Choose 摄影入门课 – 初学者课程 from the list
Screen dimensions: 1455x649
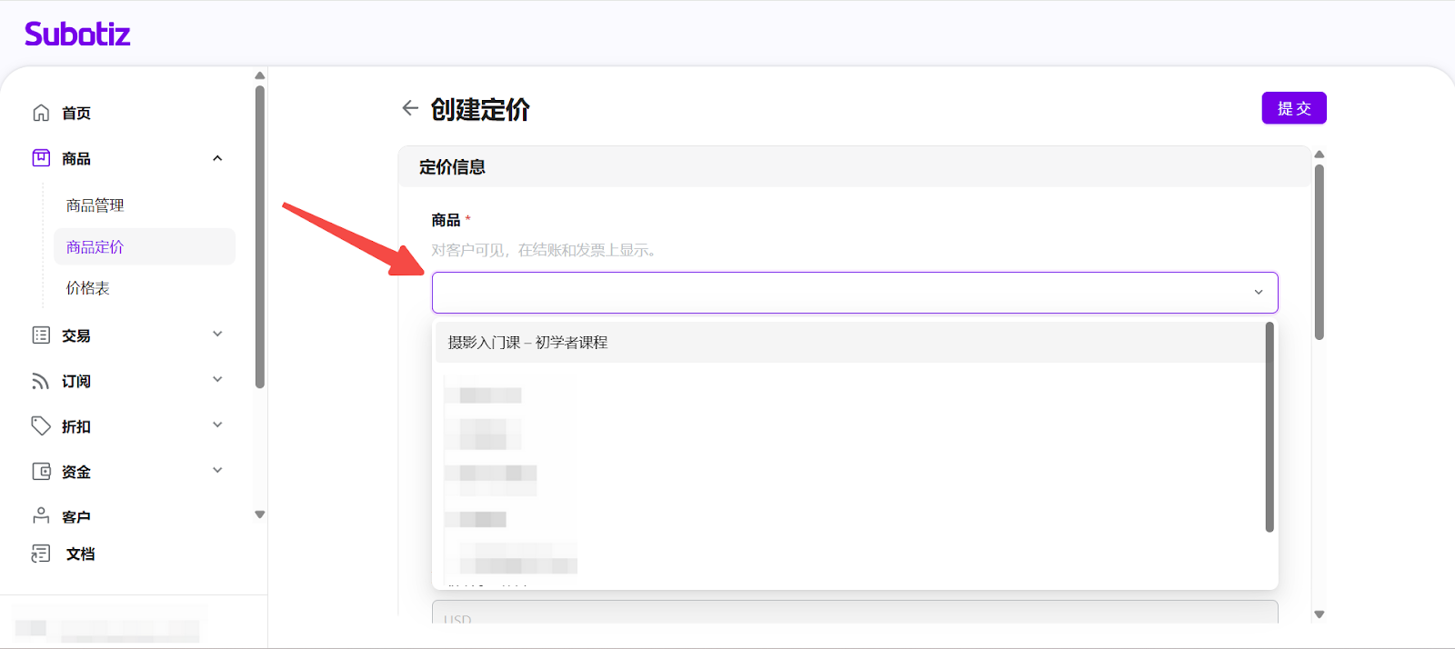pyautogui.click(x=527, y=343)
